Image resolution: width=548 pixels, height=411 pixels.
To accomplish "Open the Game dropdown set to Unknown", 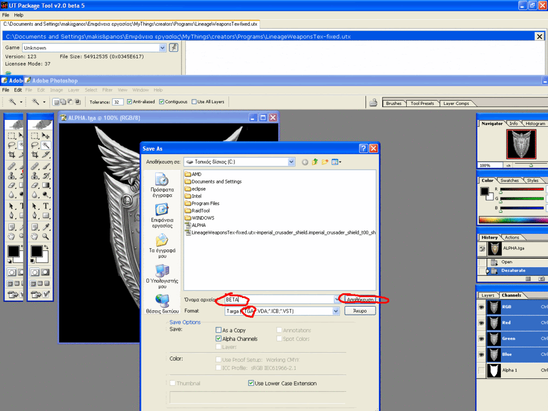I will [x=163, y=48].
